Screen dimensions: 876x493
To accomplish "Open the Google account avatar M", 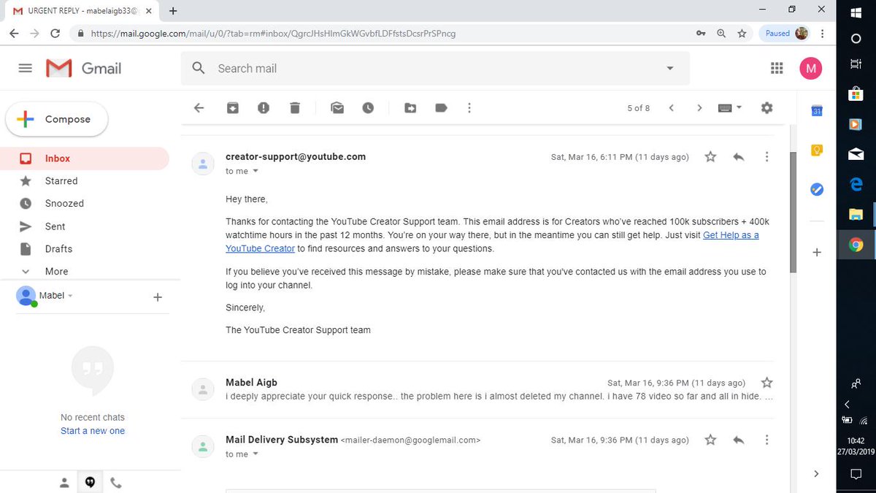I will pos(810,68).
